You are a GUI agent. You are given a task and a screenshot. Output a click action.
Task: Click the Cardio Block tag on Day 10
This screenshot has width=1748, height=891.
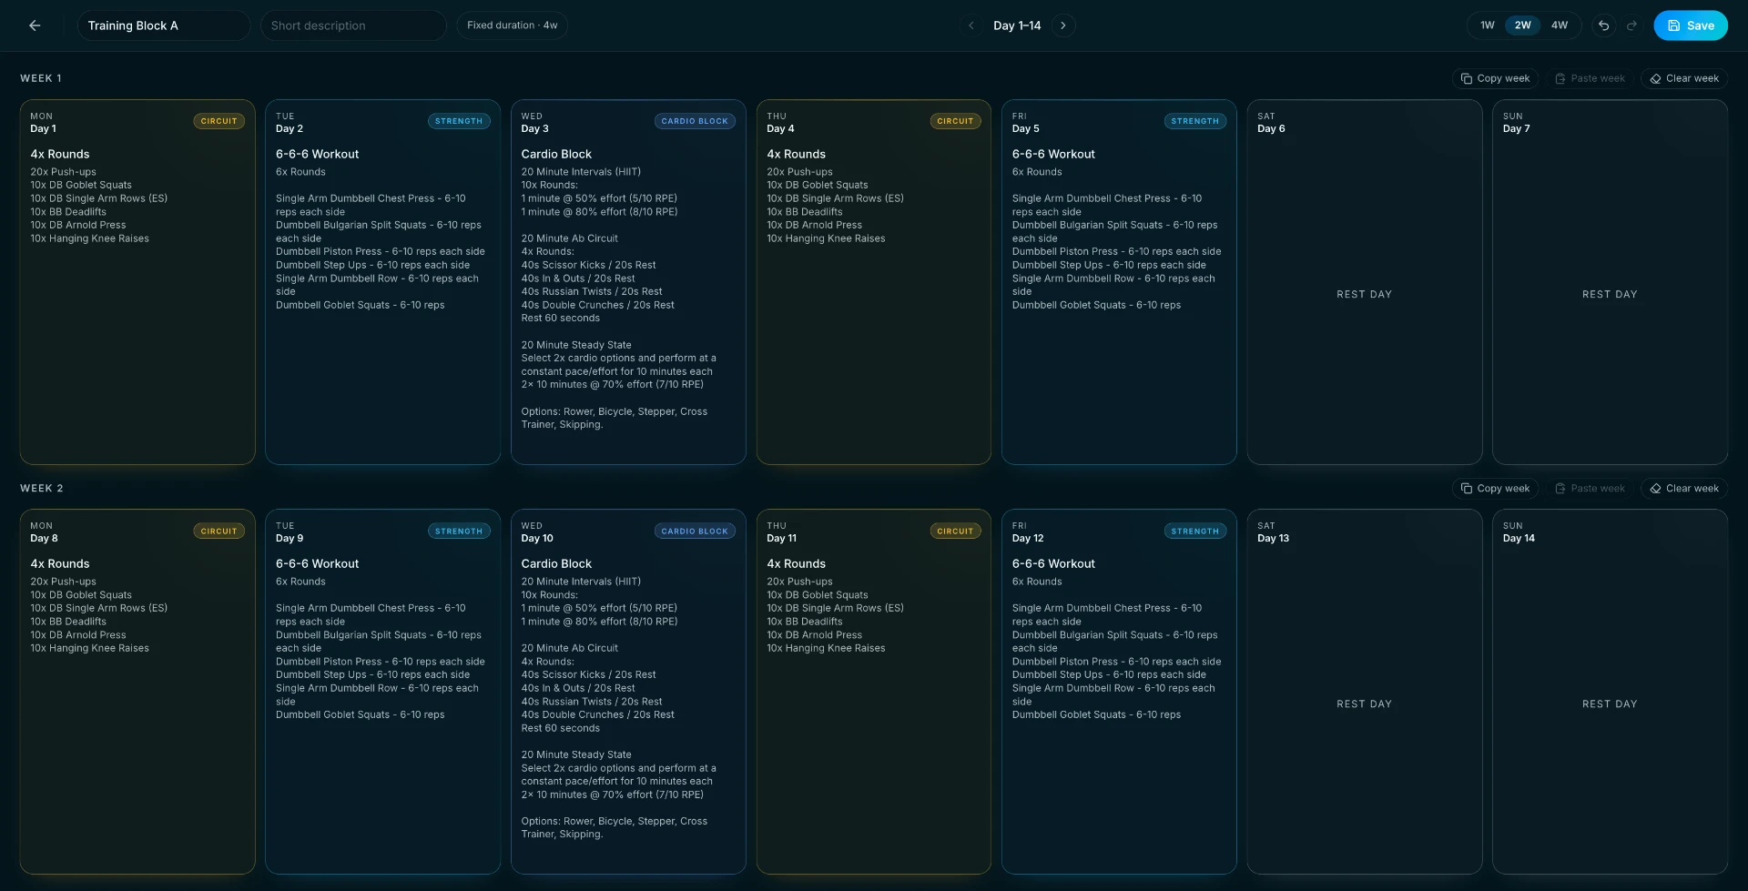[695, 532]
